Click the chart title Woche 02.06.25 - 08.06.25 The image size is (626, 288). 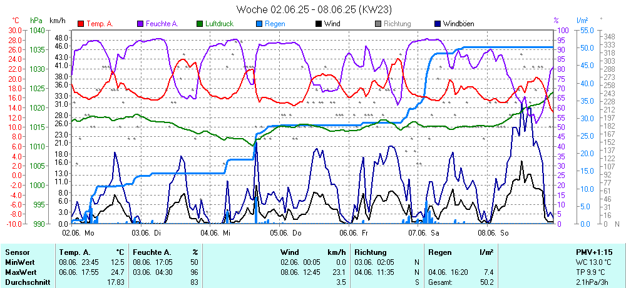pos(312,9)
